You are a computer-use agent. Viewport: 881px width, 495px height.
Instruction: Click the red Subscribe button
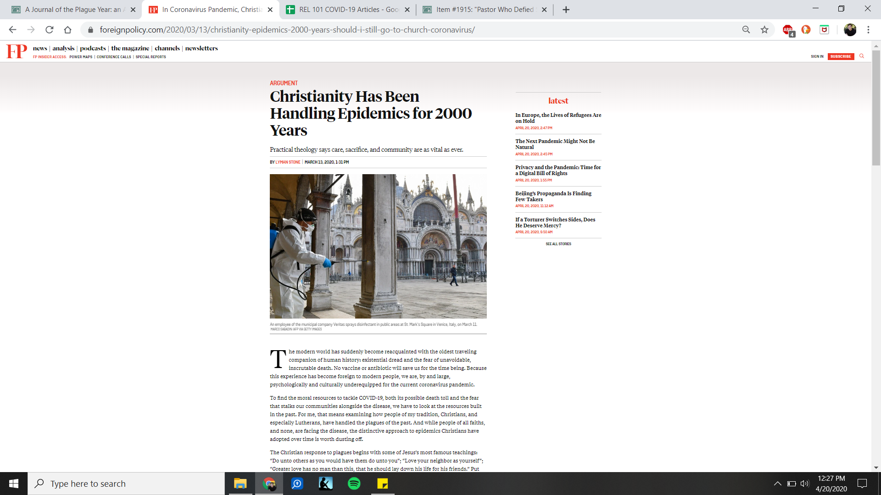pyautogui.click(x=841, y=56)
